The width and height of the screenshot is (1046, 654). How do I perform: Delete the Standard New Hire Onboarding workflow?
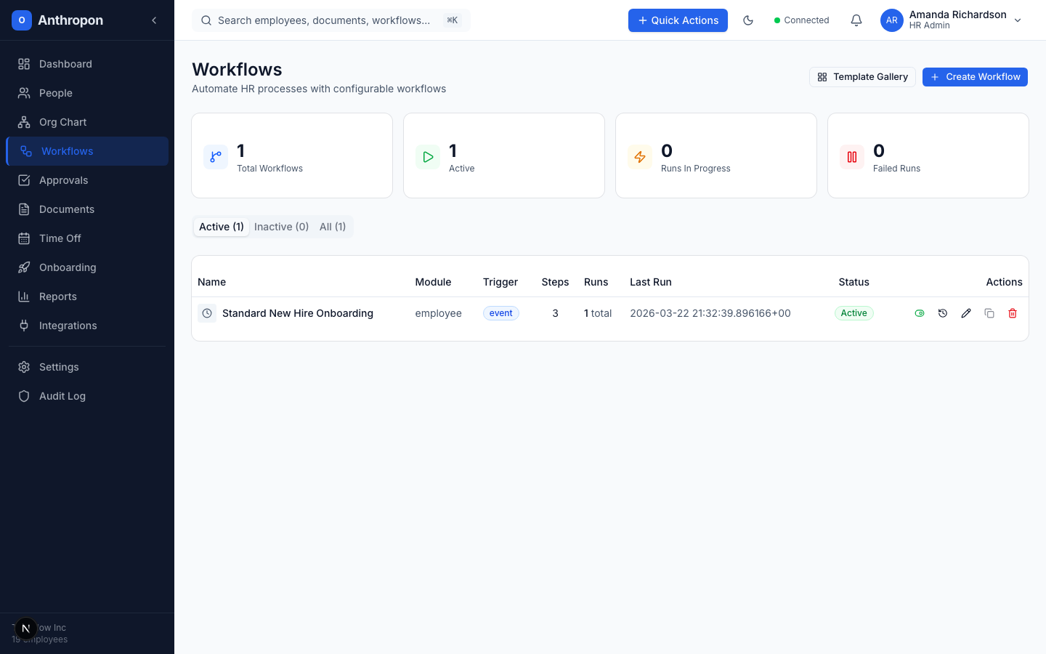pyautogui.click(x=1013, y=312)
